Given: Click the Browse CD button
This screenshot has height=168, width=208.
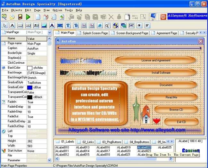Looking at the screenshot, I should point(176,110).
